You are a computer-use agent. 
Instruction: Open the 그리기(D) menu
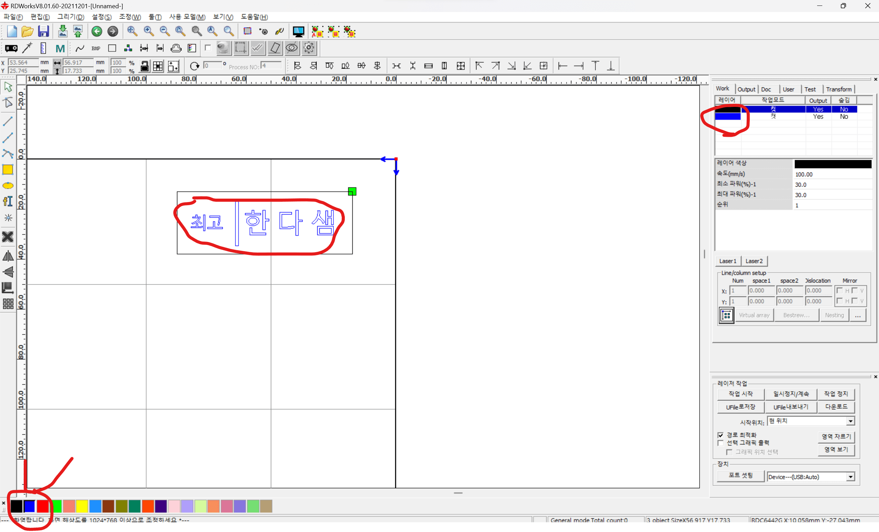coord(70,17)
